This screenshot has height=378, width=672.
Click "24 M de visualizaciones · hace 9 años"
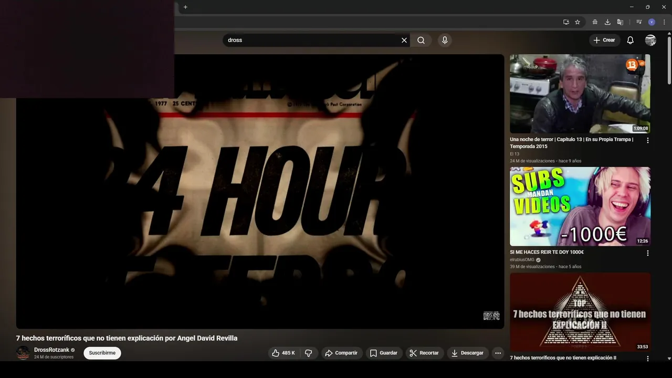(x=545, y=161)
